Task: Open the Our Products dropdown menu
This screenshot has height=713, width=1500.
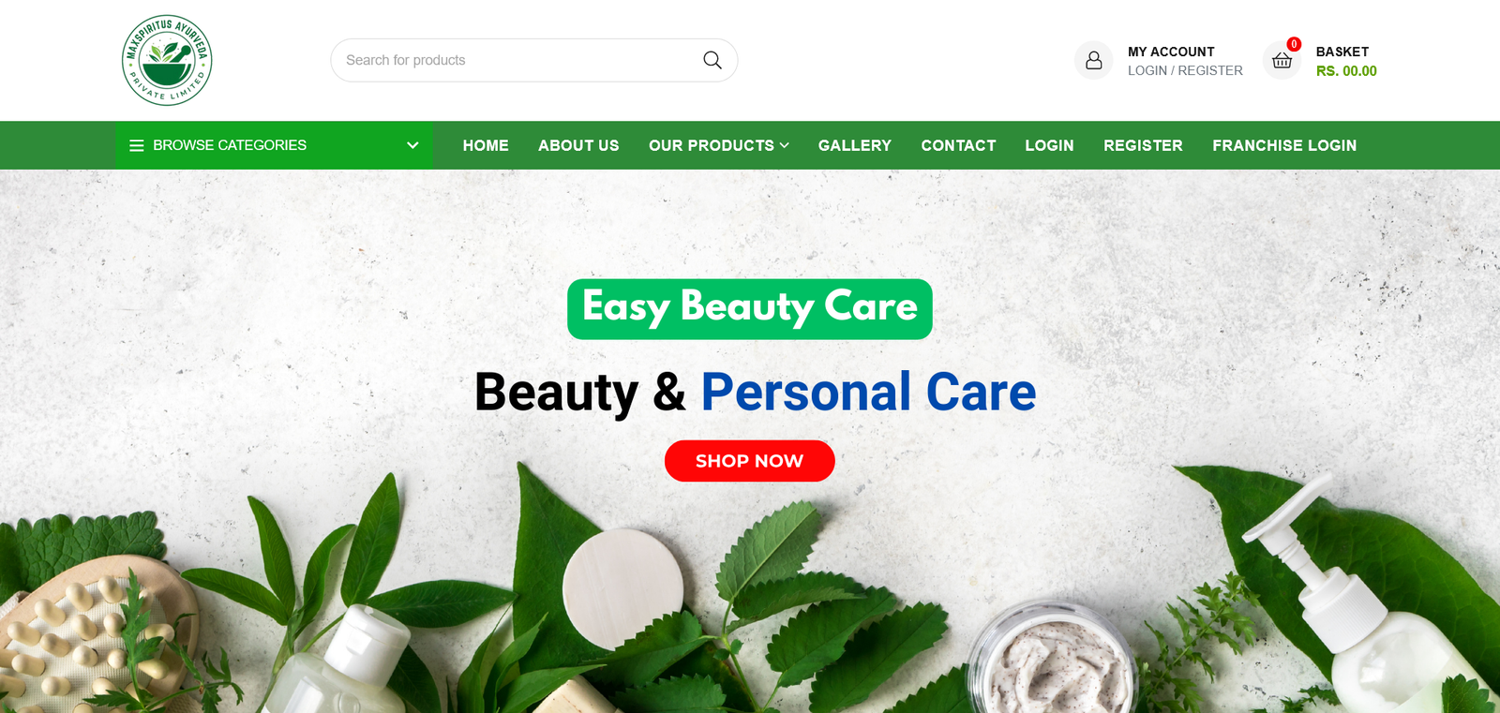Action: point(719,145)
